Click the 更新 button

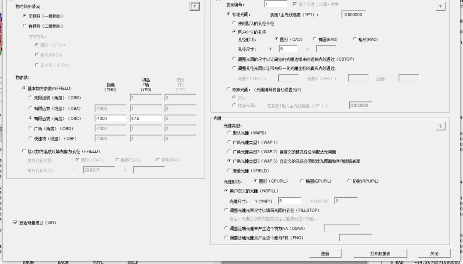(325, 253)
